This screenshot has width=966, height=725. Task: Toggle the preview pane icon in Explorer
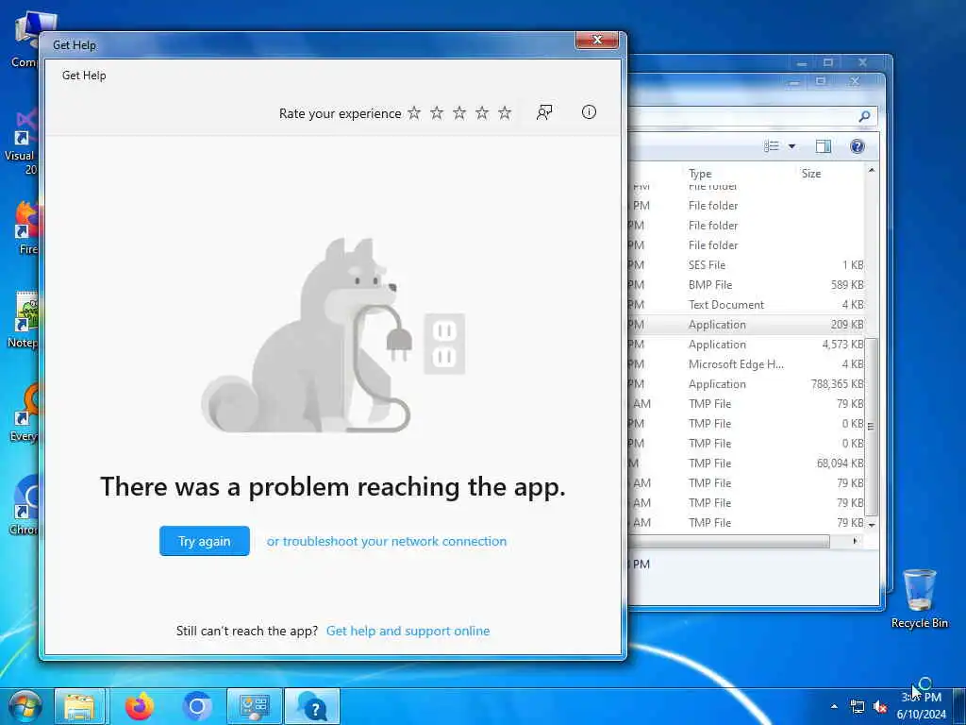823,146
